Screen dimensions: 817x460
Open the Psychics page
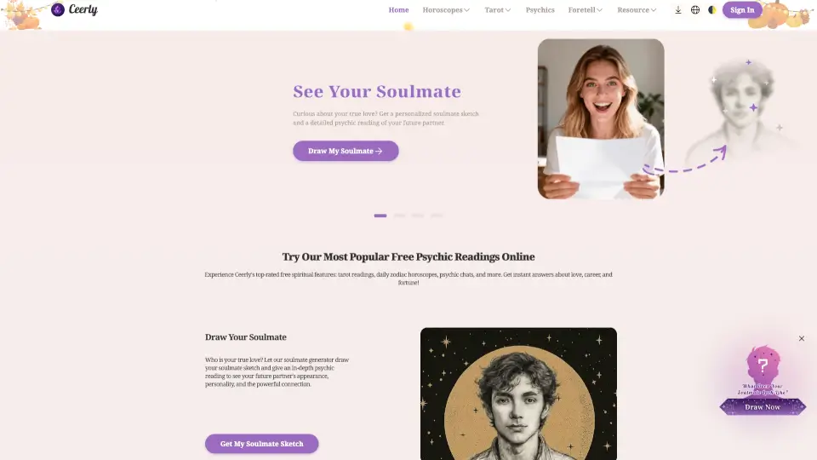[x=540, y=10]
